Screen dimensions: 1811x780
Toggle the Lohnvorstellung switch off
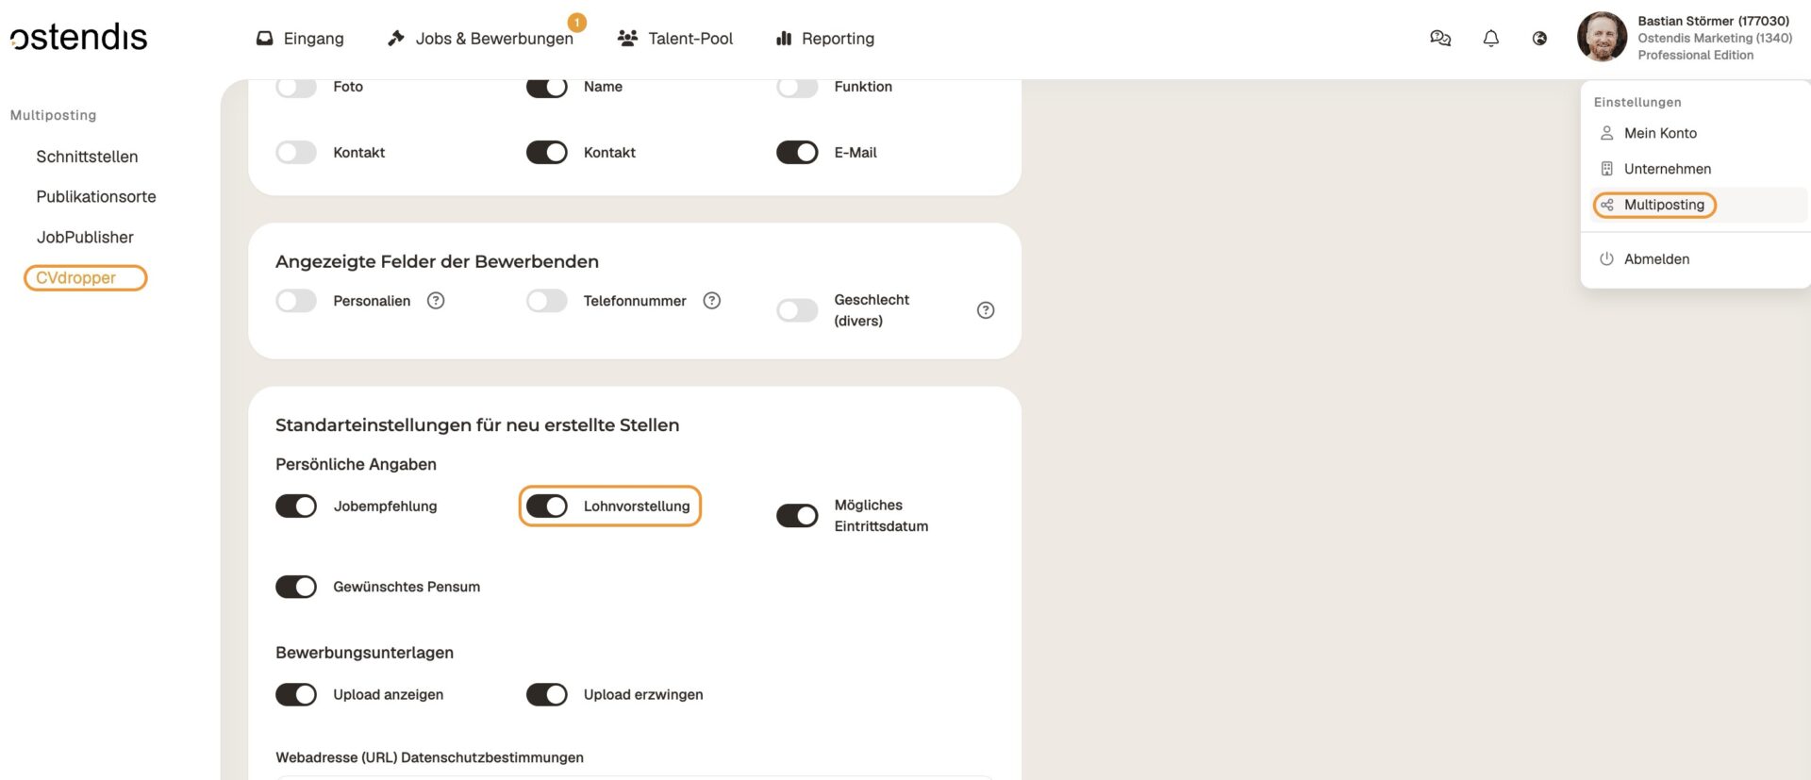coord(547,506)
